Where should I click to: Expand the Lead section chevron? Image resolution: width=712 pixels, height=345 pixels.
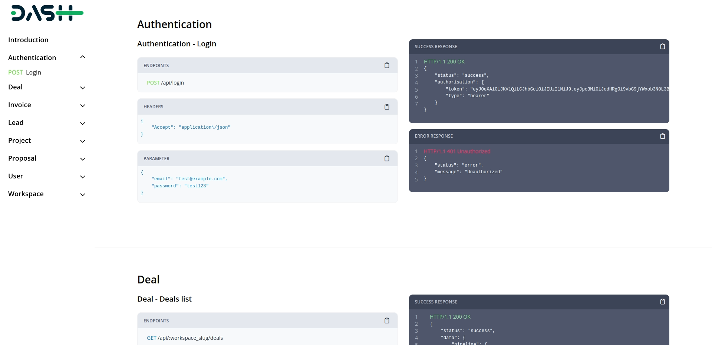tap(83, 123)
